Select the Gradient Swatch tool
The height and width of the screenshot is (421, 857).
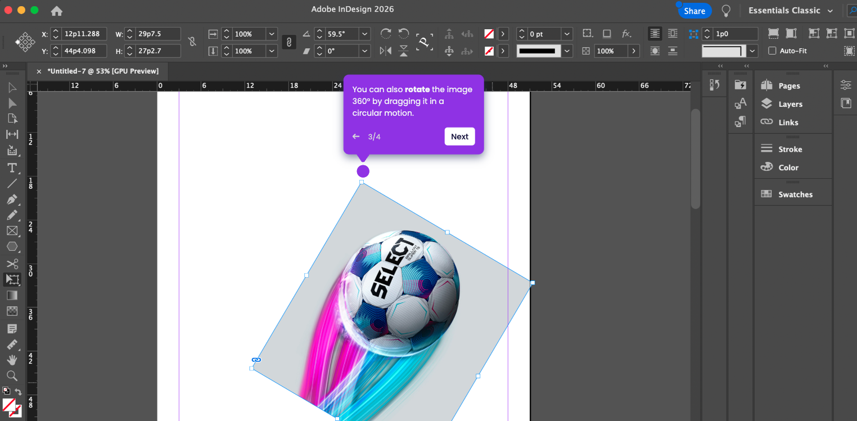[x=12, y=295]
